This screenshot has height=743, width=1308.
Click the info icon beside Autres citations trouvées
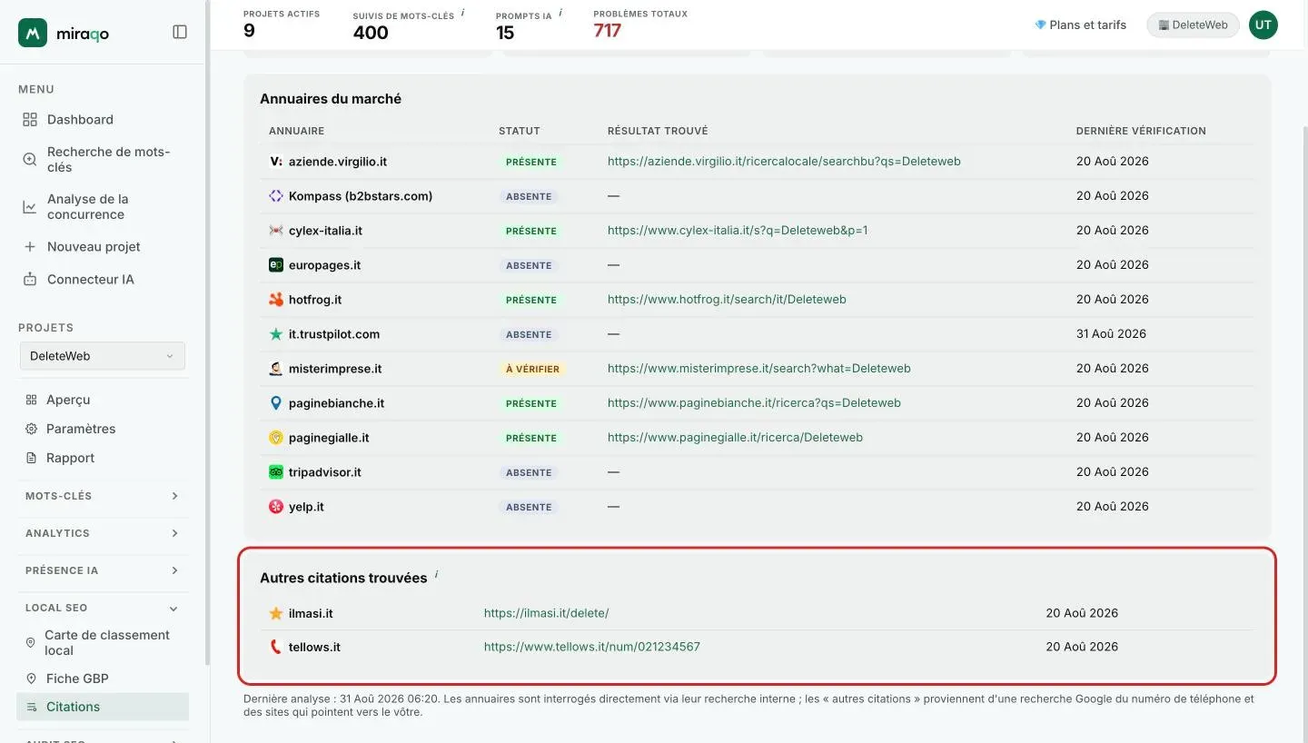[x=436, y=574]
